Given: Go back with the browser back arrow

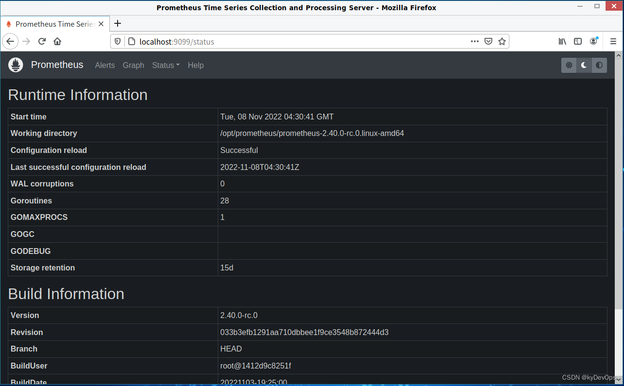Looking at the screenshot, I should pyautogui.click(x=10, y=41).
